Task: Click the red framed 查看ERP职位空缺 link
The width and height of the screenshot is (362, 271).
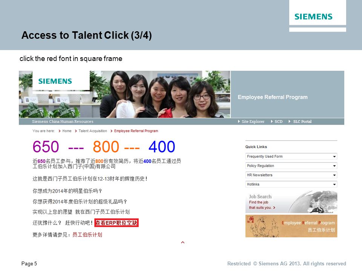Action: 117,223
